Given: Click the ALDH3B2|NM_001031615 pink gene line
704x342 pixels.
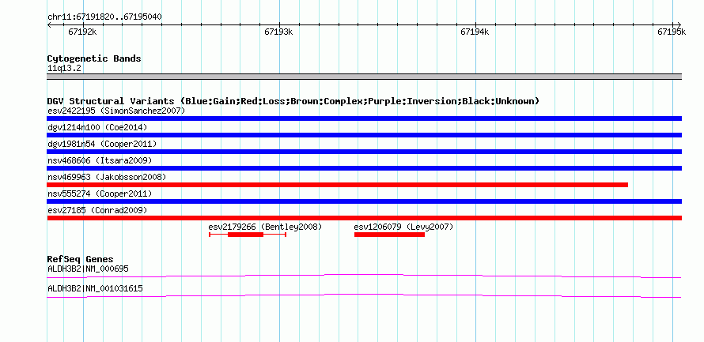Looking at the screenshot, I should click(364, 296).
